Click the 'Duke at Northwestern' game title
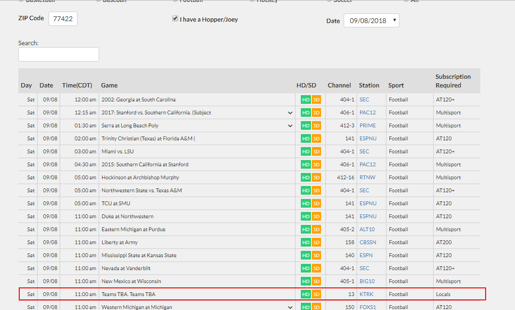Viewport: 515px width, 310px height. (128, 216)
